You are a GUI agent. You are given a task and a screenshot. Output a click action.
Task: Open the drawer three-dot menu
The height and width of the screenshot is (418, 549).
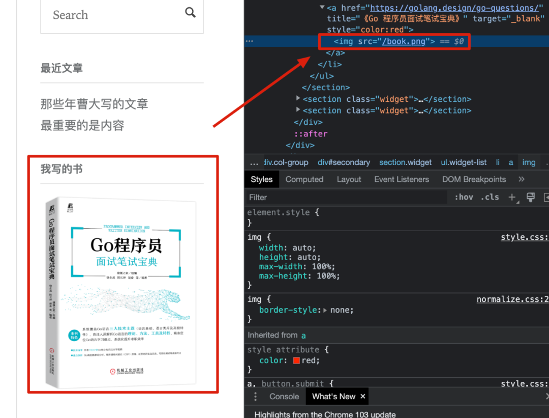click(255, 397)
